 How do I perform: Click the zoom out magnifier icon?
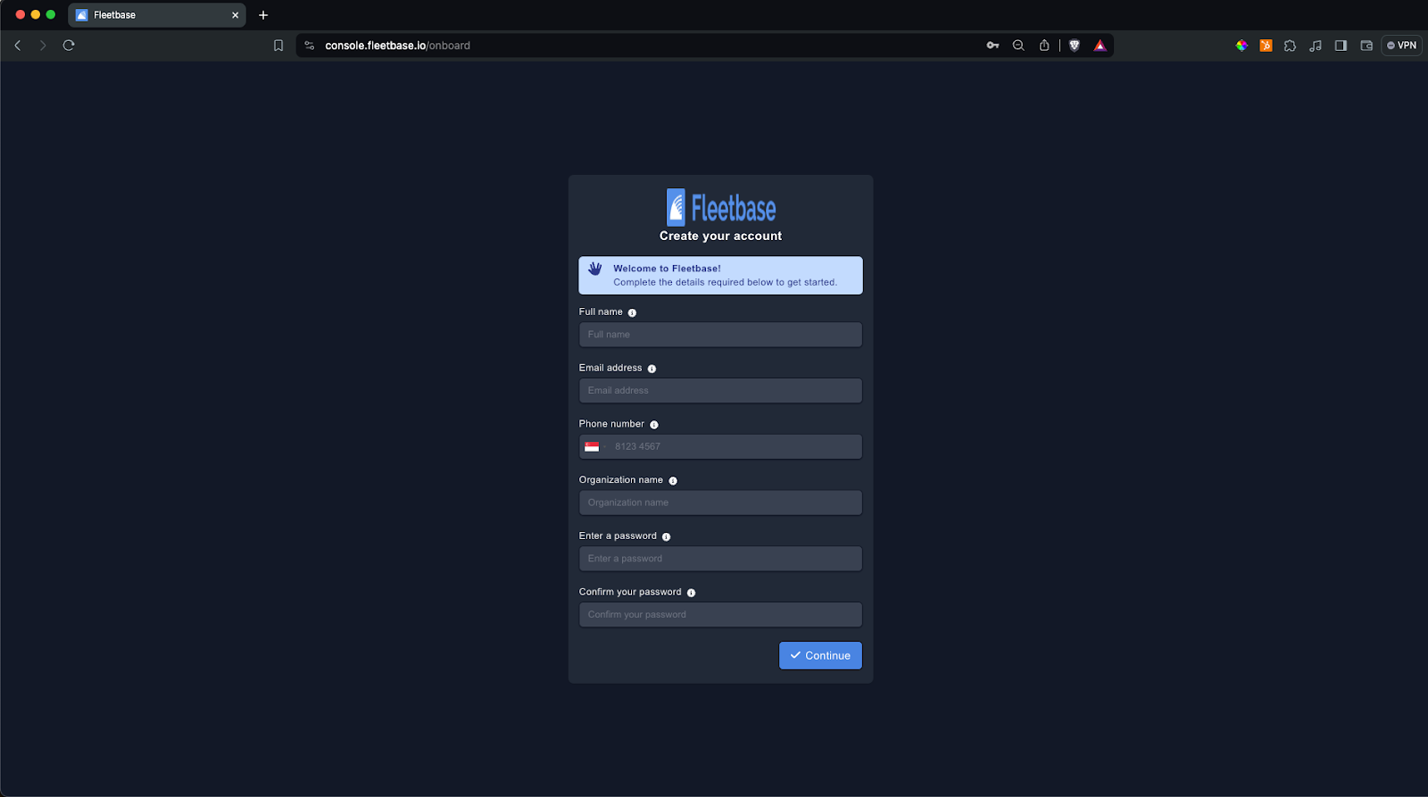[x=1018, y=46]
